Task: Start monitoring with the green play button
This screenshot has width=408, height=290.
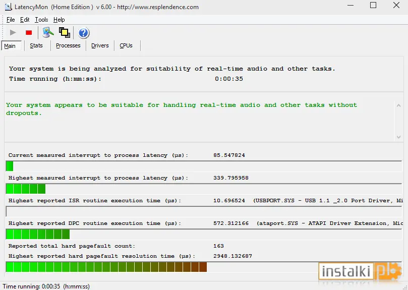Action: point(13,33)
